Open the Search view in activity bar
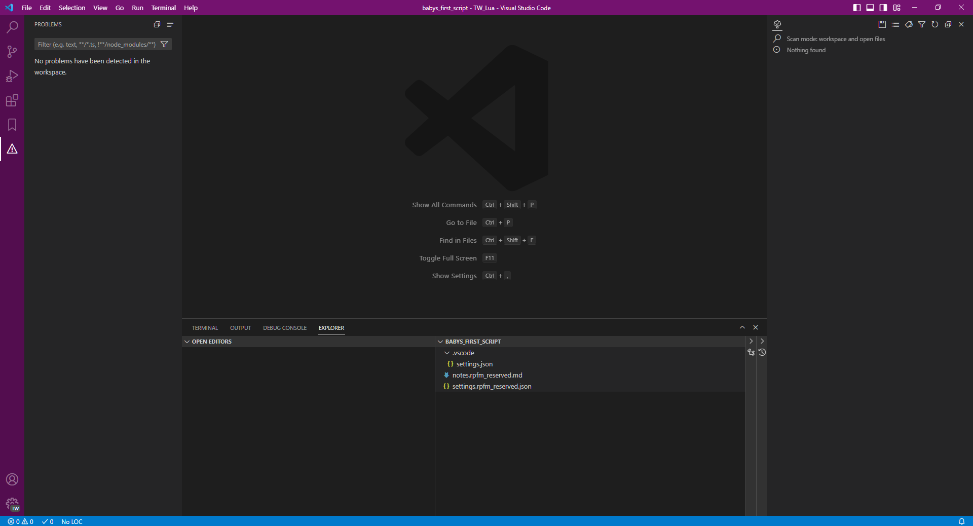Image resolution: width=973 pixels, height=526 pixels. coord(12,27)
